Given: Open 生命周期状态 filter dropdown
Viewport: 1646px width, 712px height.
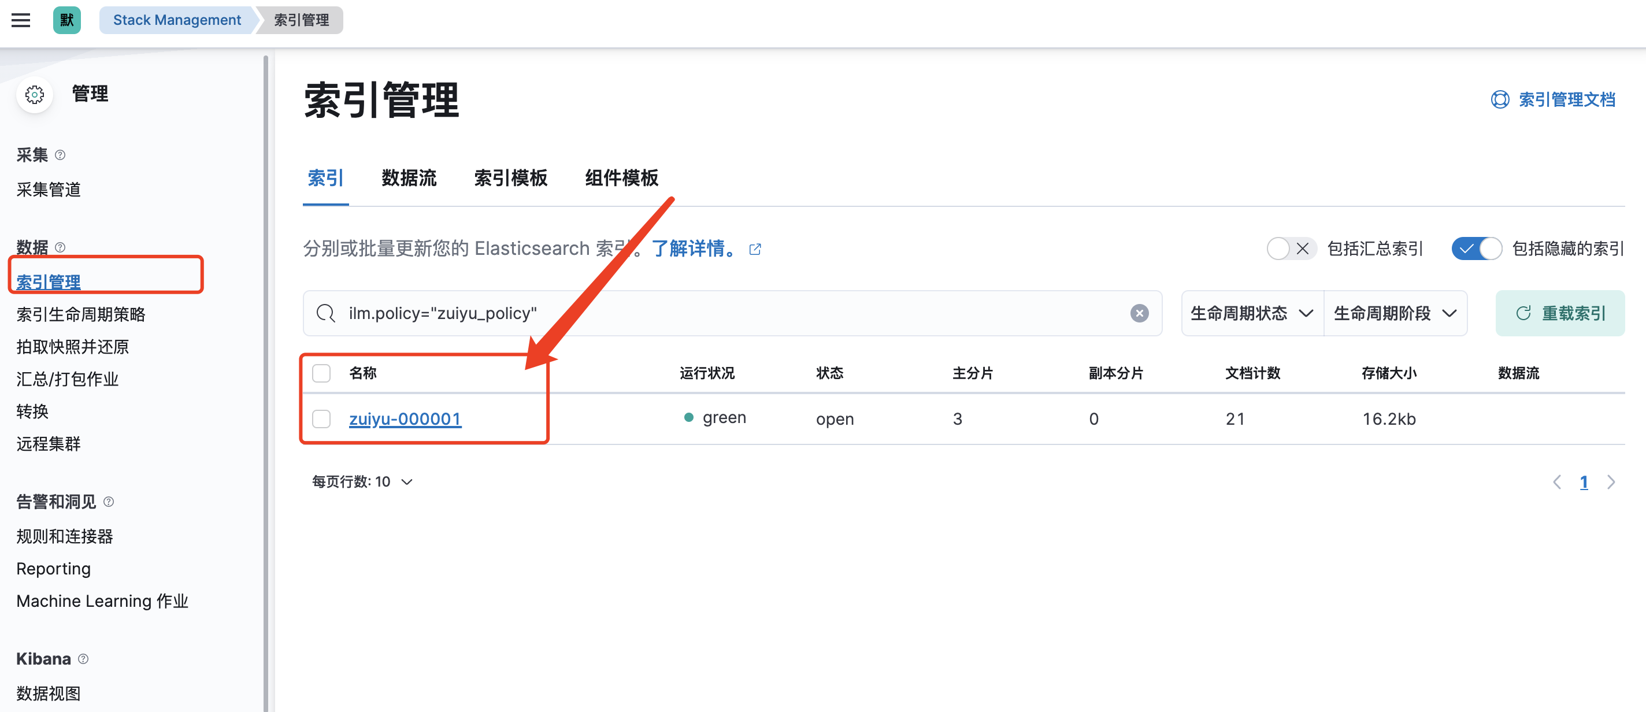Looking at the screenshot, I should tap(1252, 313).
